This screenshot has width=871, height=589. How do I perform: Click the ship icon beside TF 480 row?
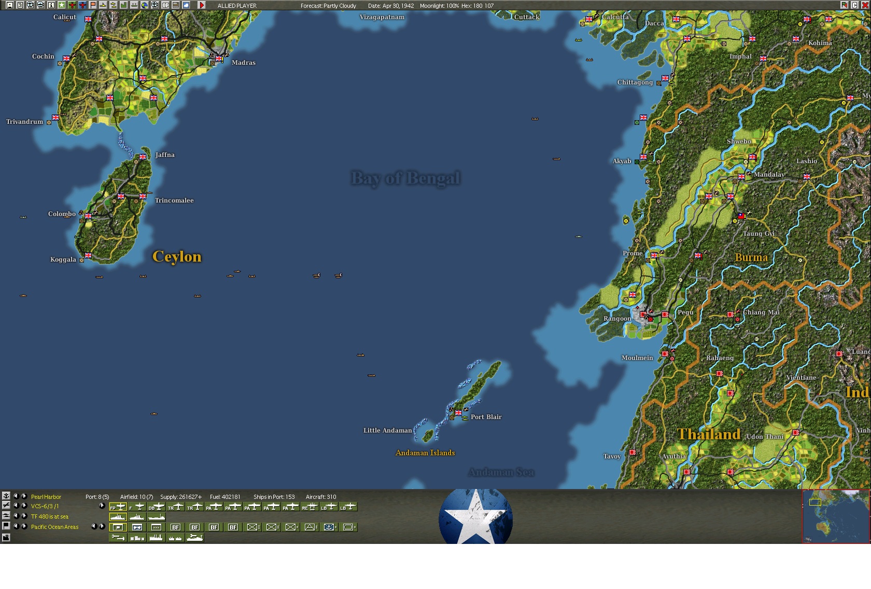click(6, 515)
